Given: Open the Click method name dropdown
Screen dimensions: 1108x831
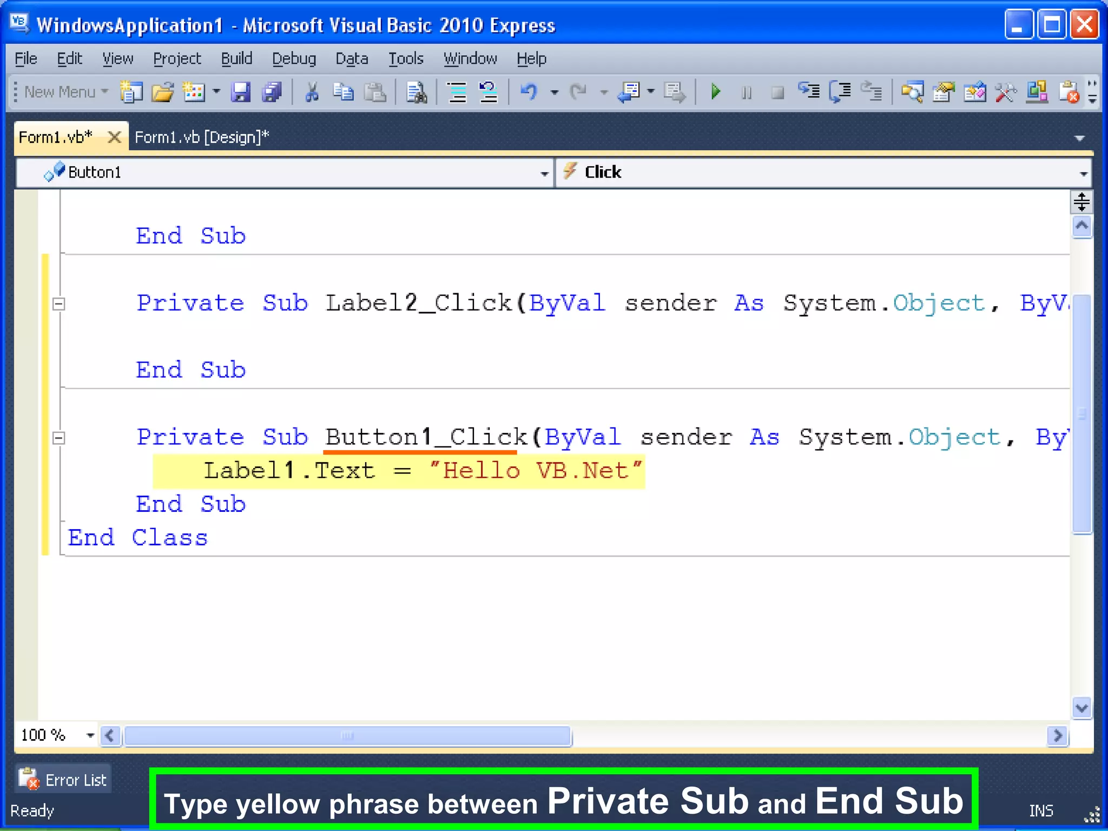Looking at the screenshot, I should pos(1083,173).
